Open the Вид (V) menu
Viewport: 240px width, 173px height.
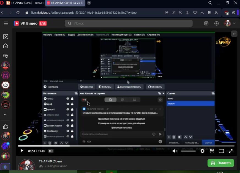coord(71,35)
